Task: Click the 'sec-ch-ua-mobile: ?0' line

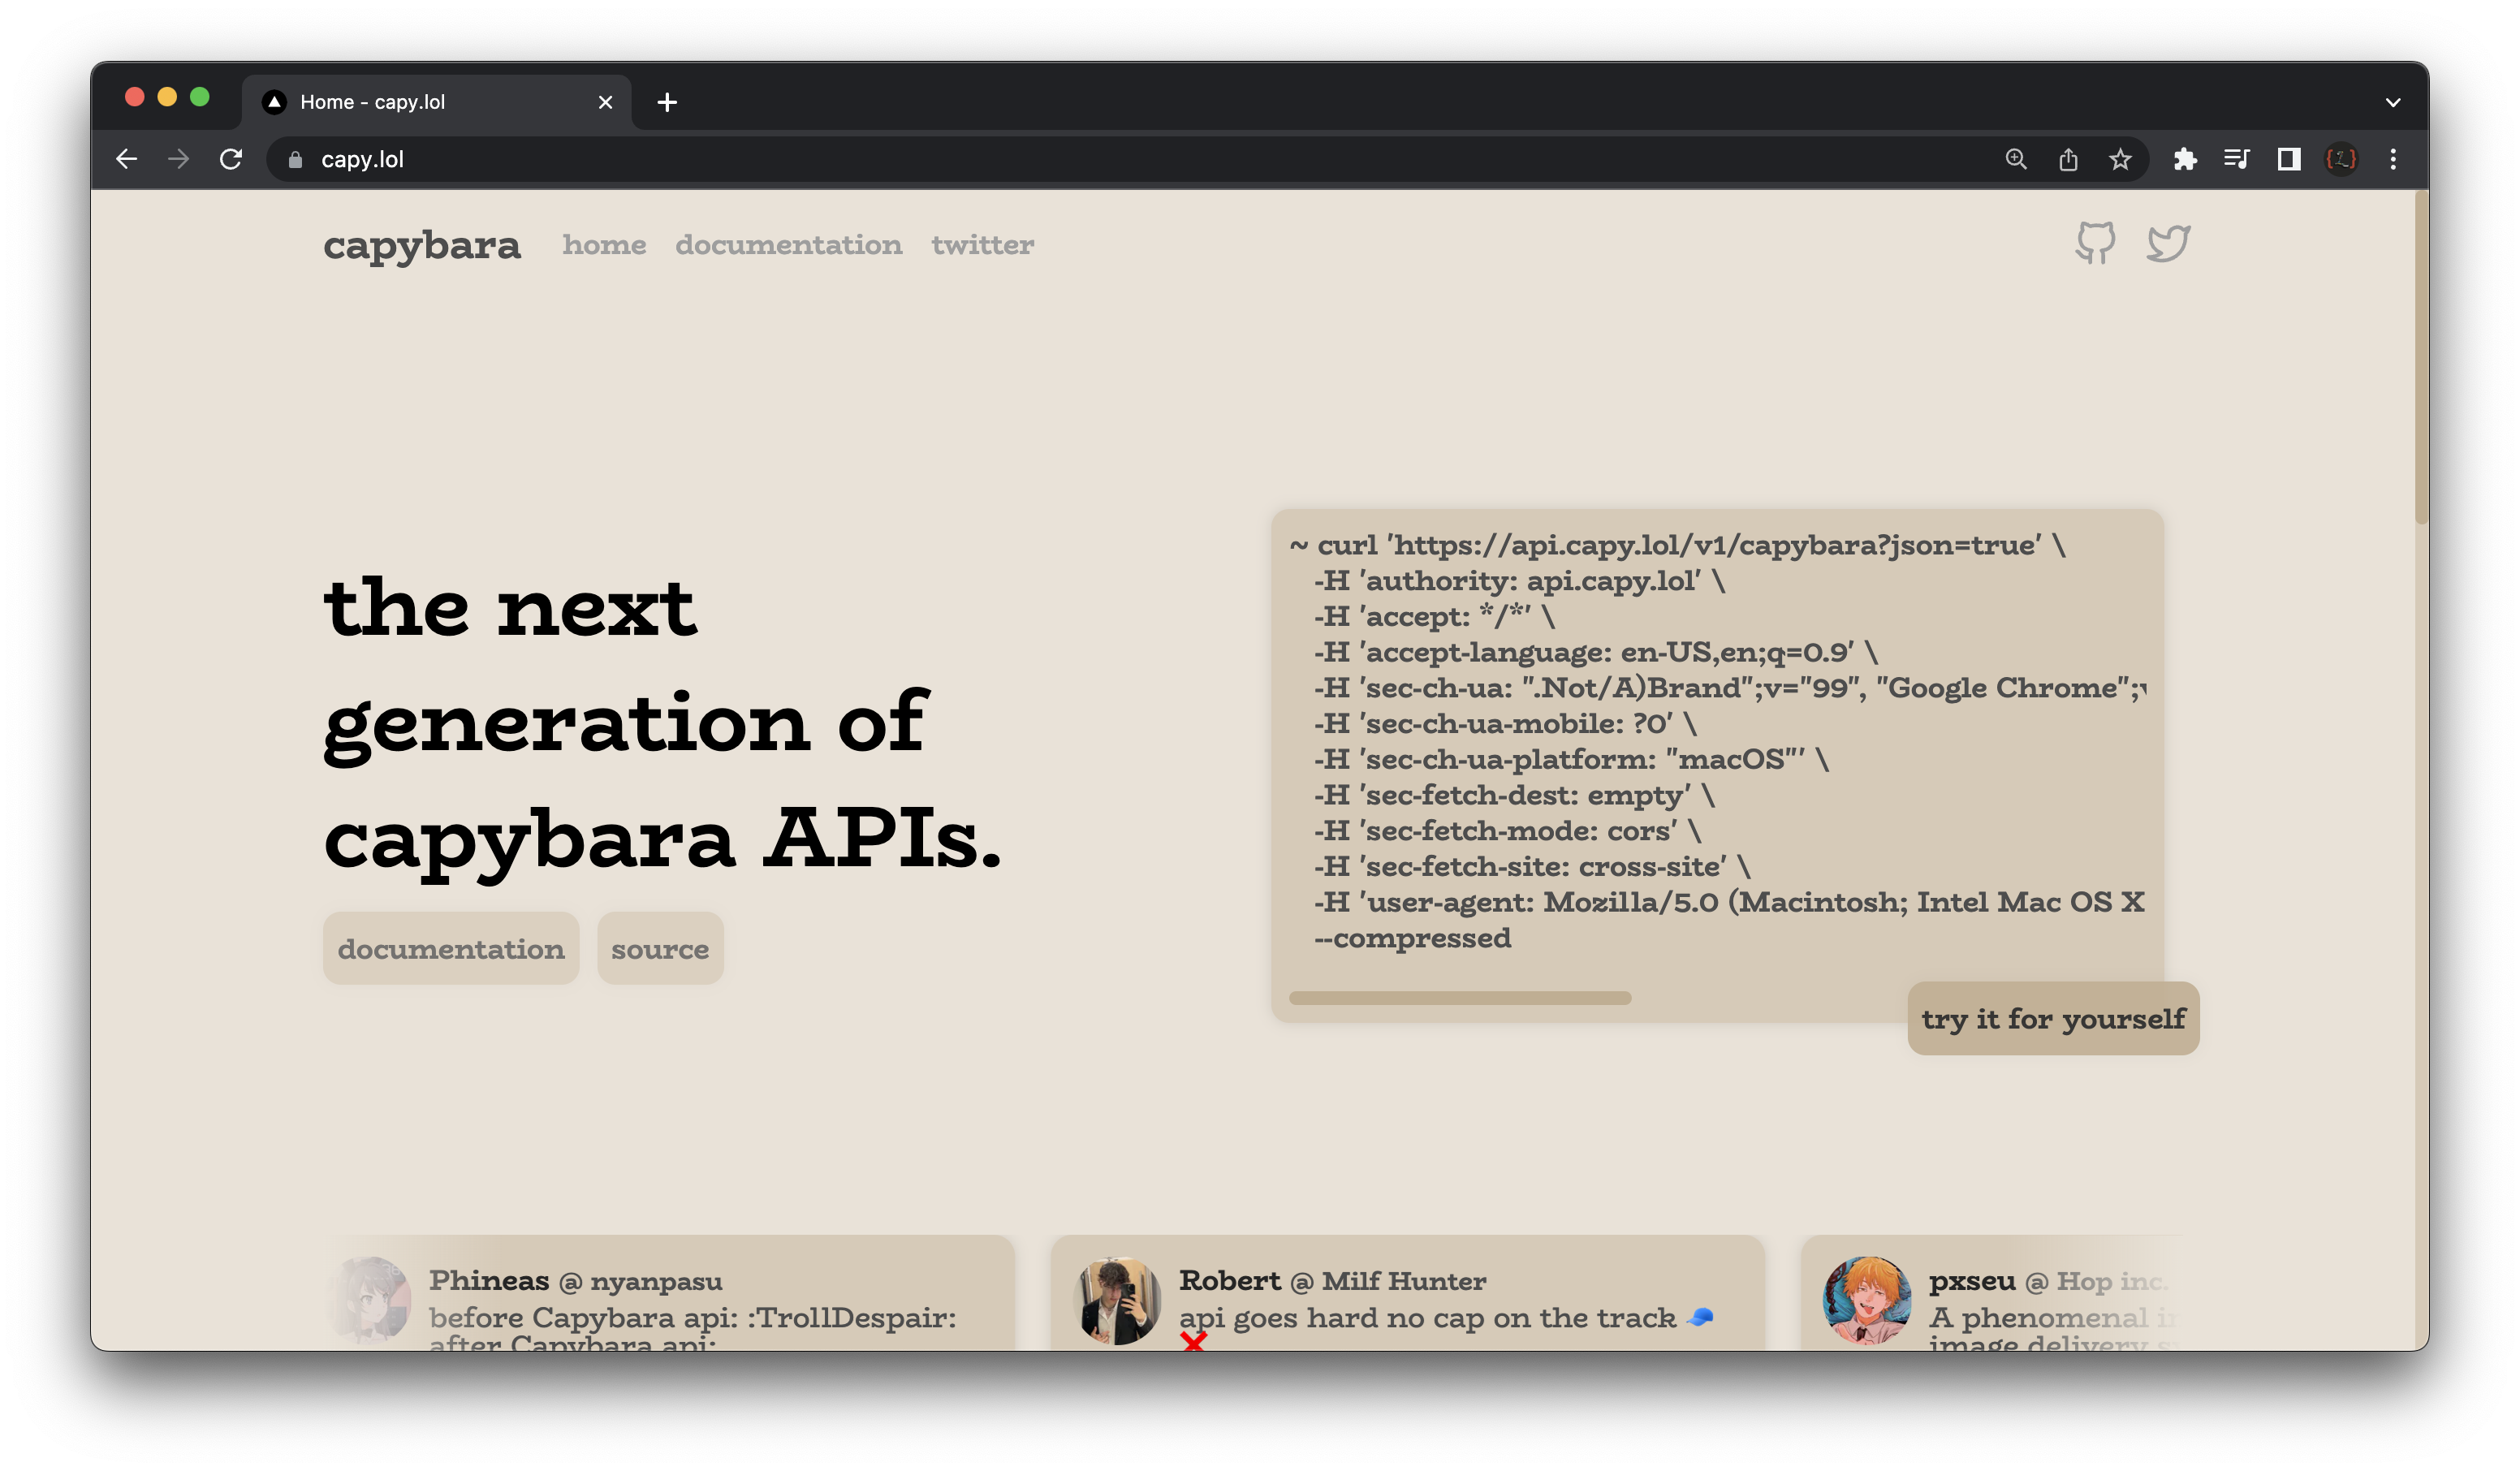Action: [x=1504, y=723]
